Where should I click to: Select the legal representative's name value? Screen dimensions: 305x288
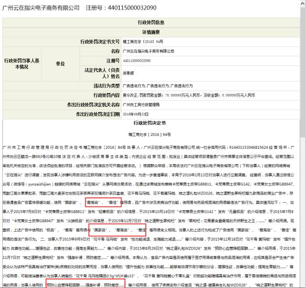coord(128,73)
